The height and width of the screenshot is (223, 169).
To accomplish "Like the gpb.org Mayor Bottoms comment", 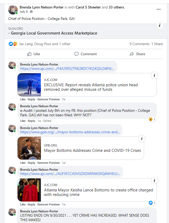I will (x=23, y=163).
